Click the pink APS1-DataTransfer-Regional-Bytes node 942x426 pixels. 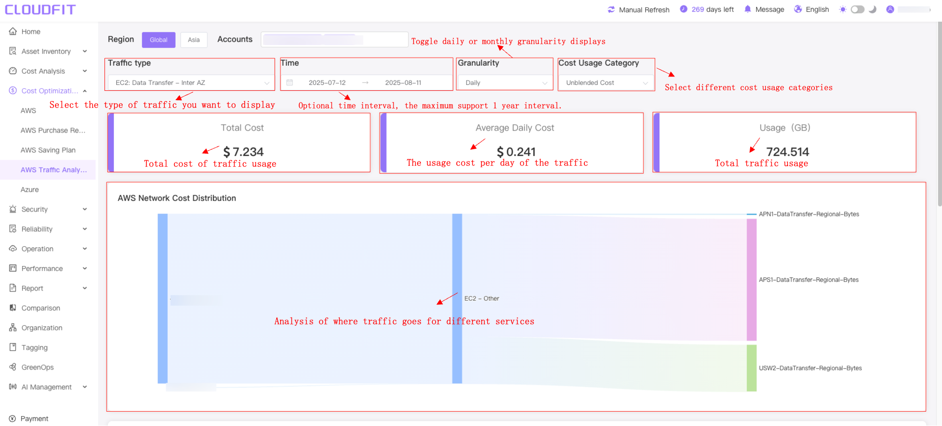[x=752, y=280]
